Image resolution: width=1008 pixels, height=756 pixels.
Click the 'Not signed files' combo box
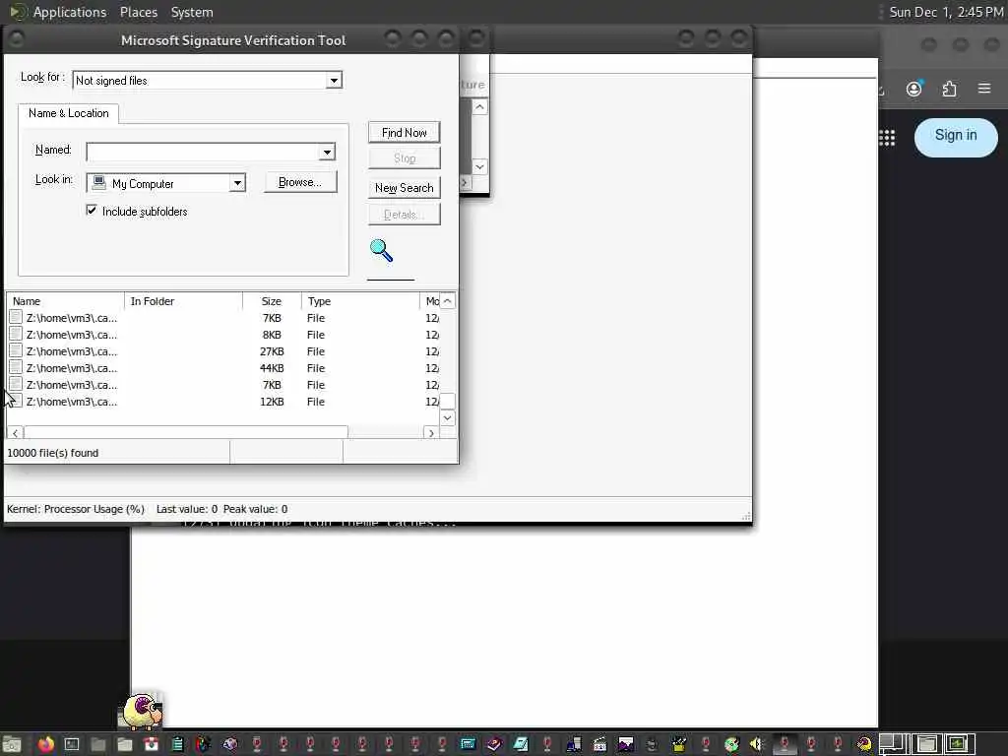coord(208,81)
